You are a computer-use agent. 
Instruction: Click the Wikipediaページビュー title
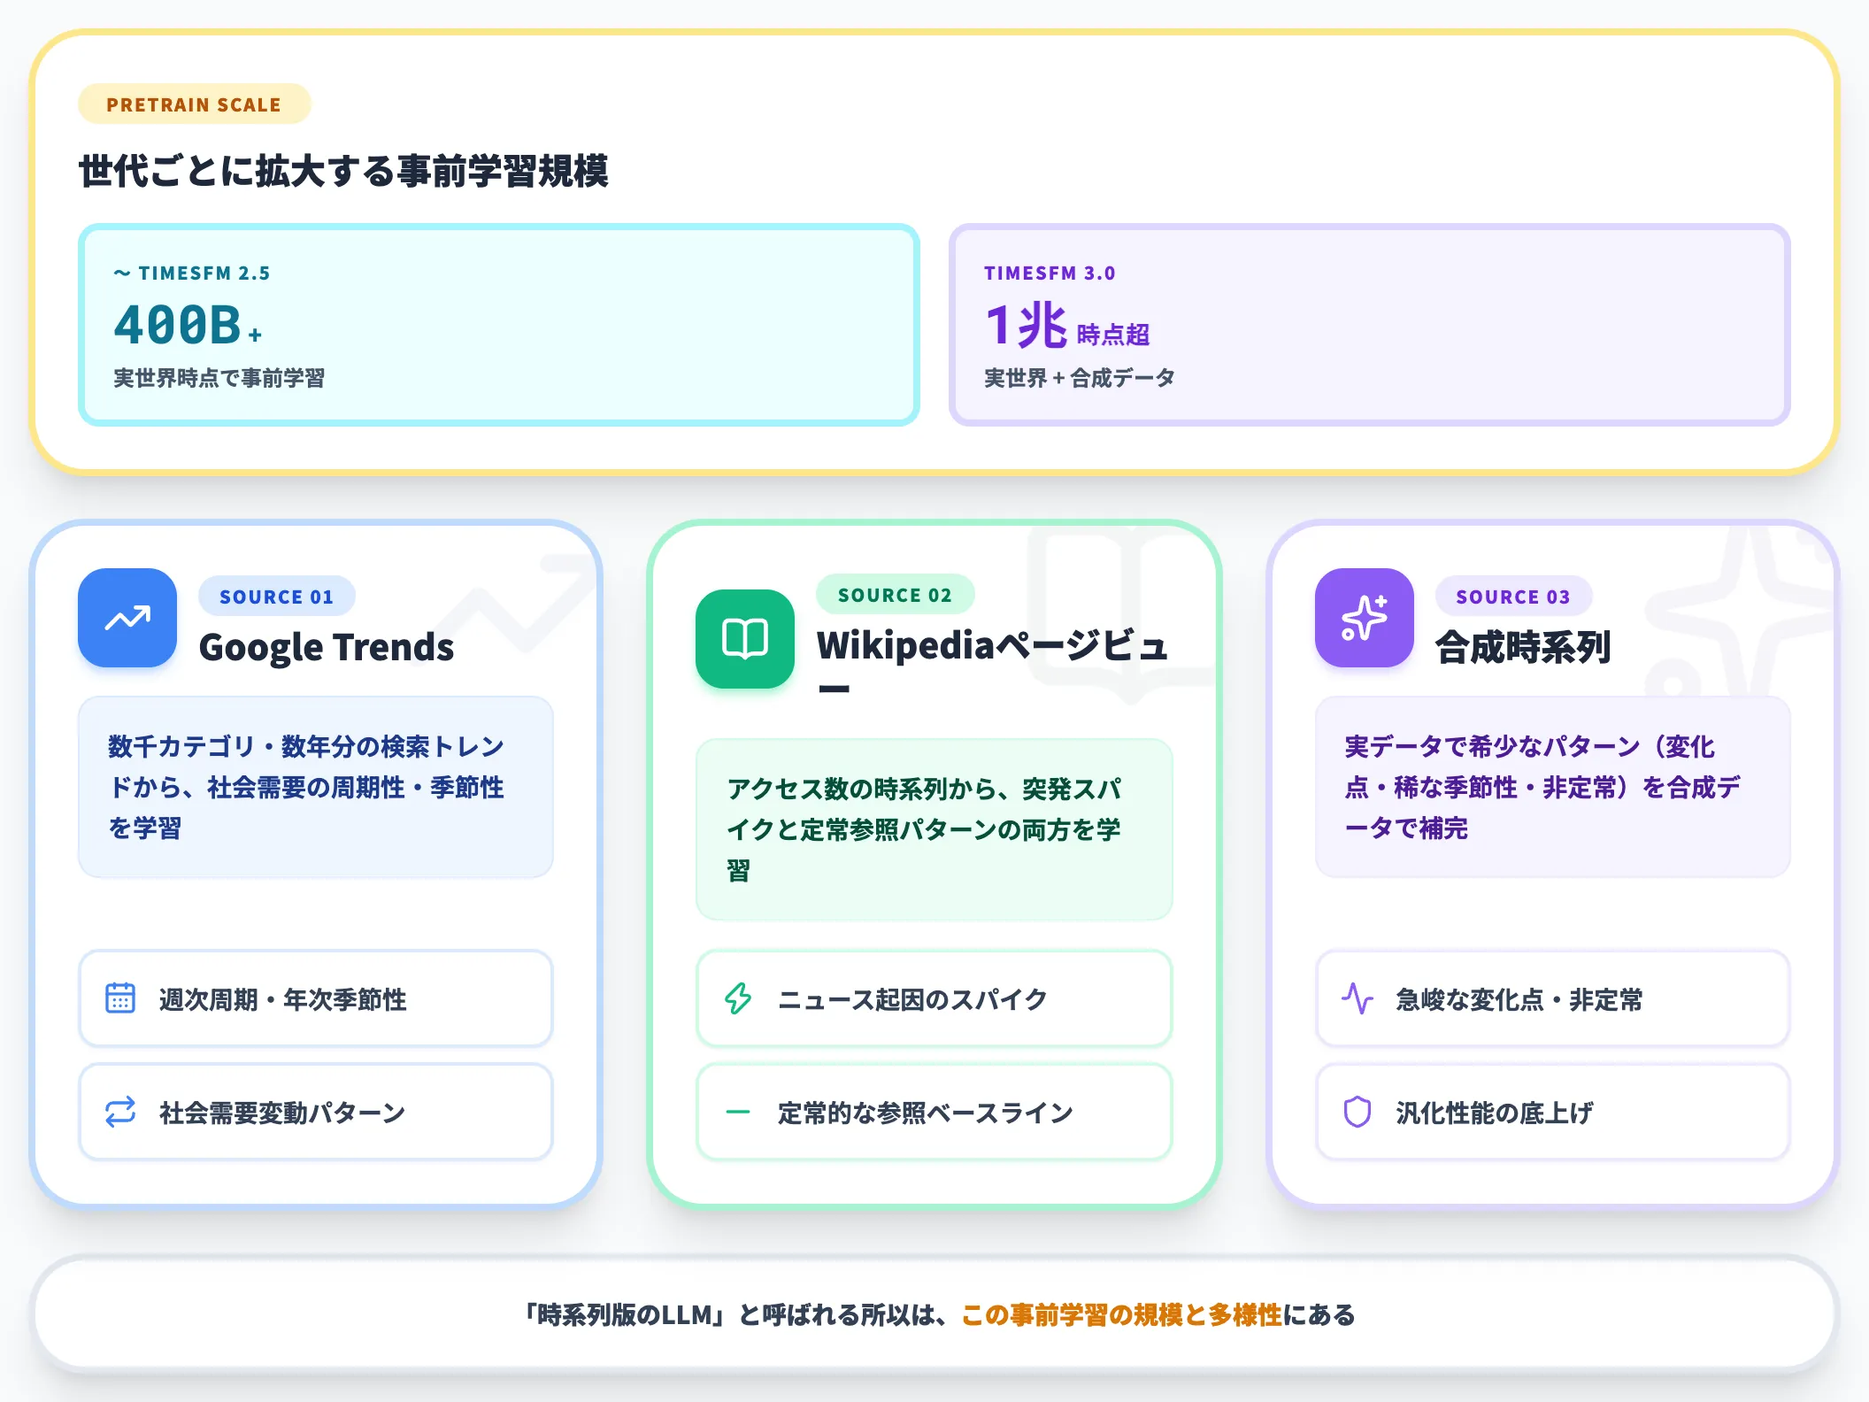(x=993, y=666)
